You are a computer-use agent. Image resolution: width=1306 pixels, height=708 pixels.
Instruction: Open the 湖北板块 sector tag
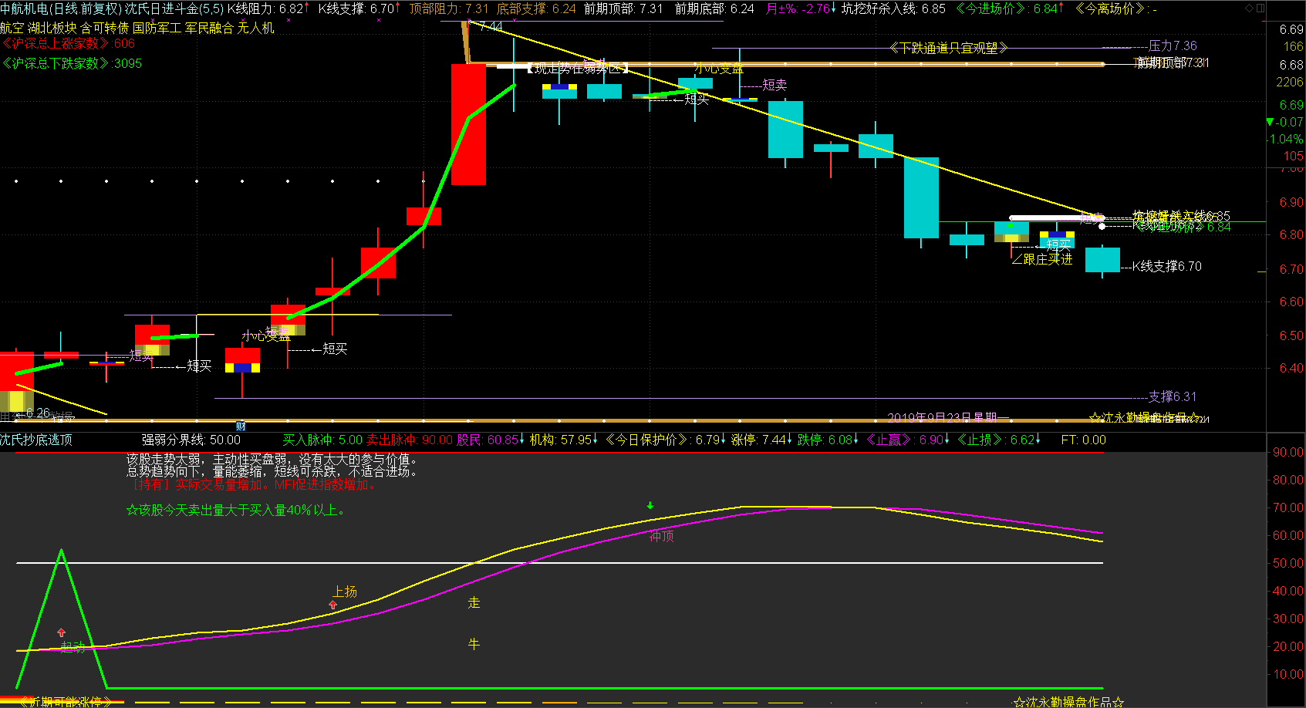pos(52,28)
